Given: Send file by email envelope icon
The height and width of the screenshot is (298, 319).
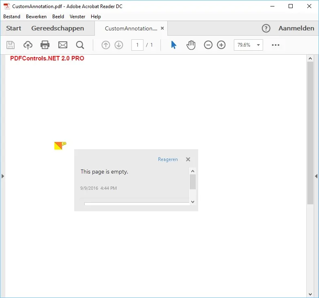Looking at the screenshot, I should click(x=63, y=45).
